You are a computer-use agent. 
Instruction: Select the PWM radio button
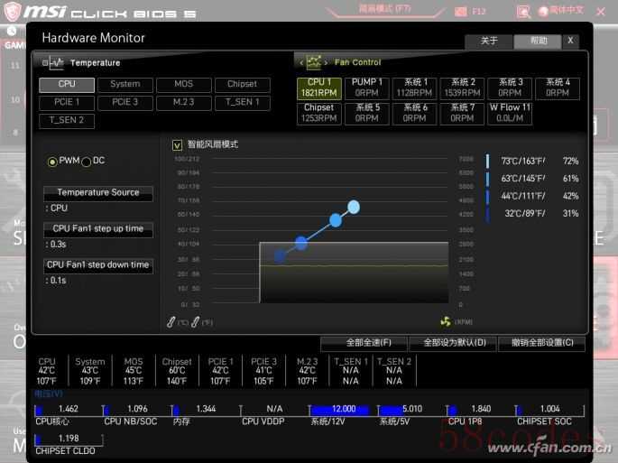53,162
